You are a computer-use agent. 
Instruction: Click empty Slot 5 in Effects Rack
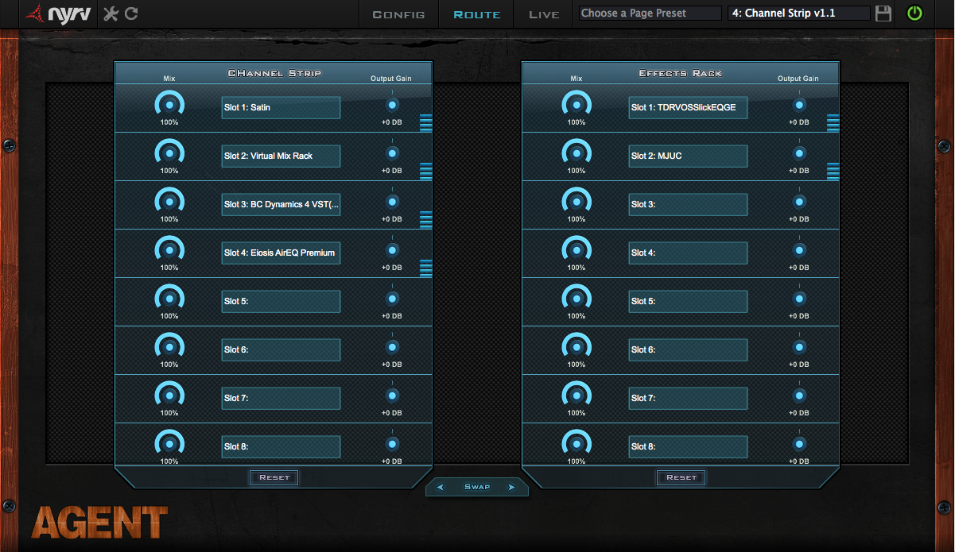click(688, 302)
